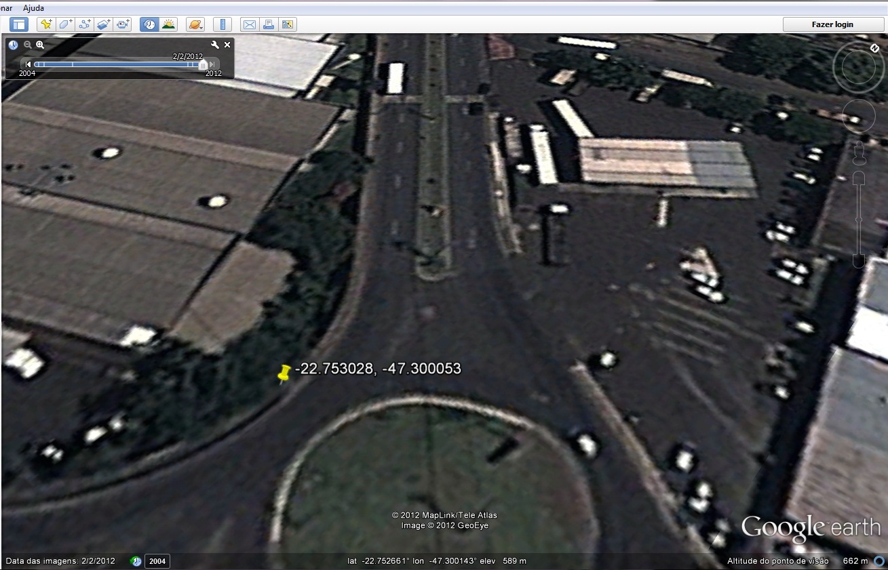
Task: Add a polygon tool icon
Action: click(66, 24)
